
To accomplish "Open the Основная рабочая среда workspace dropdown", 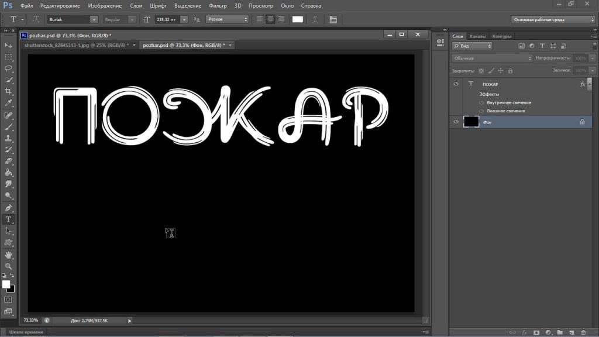I will 553,19.
